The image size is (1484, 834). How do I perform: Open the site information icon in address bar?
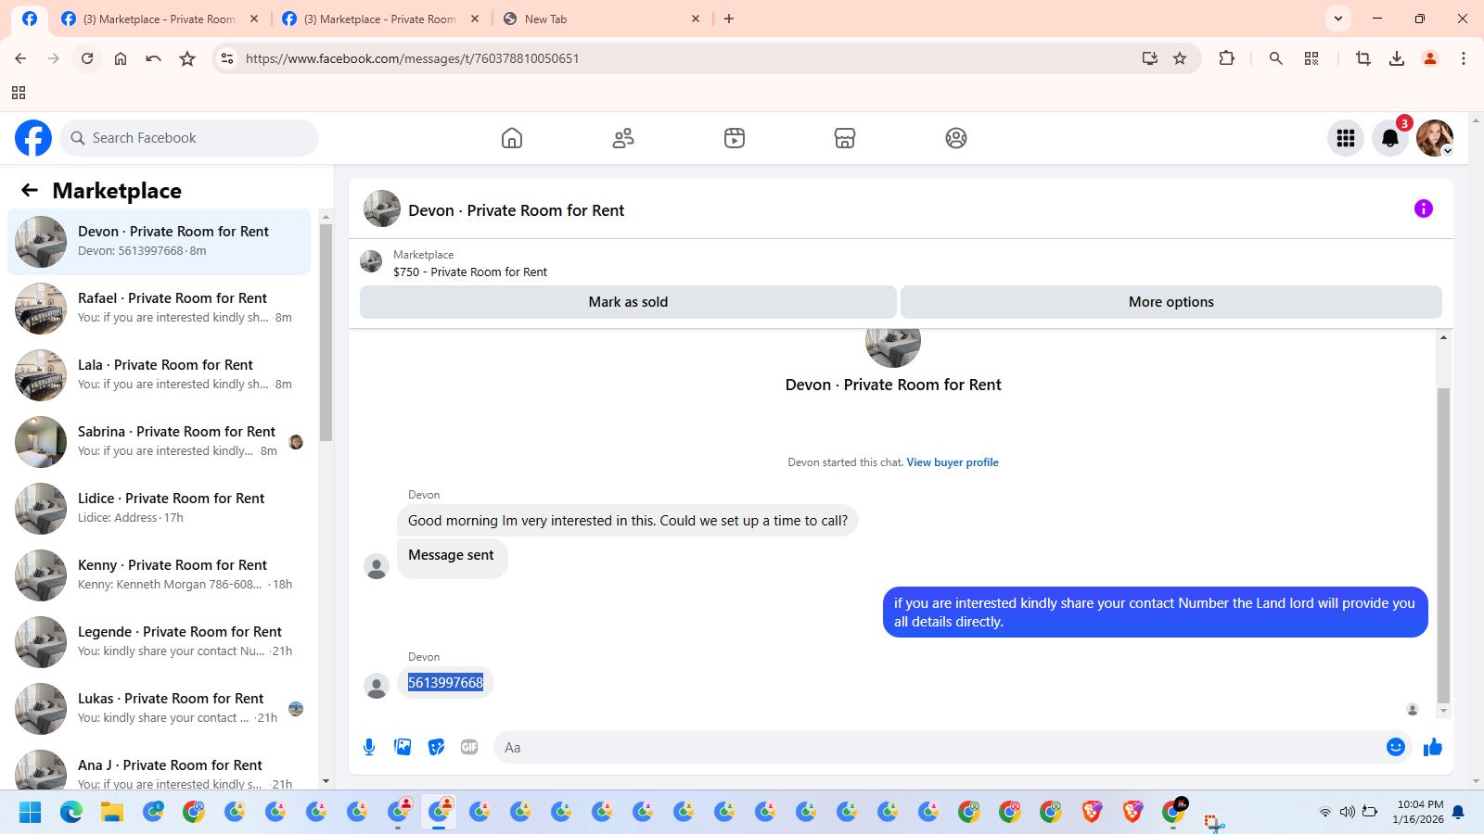tap(226, 58)
